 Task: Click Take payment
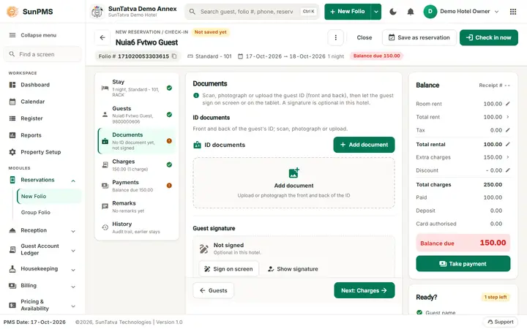(x=463, y=264)
